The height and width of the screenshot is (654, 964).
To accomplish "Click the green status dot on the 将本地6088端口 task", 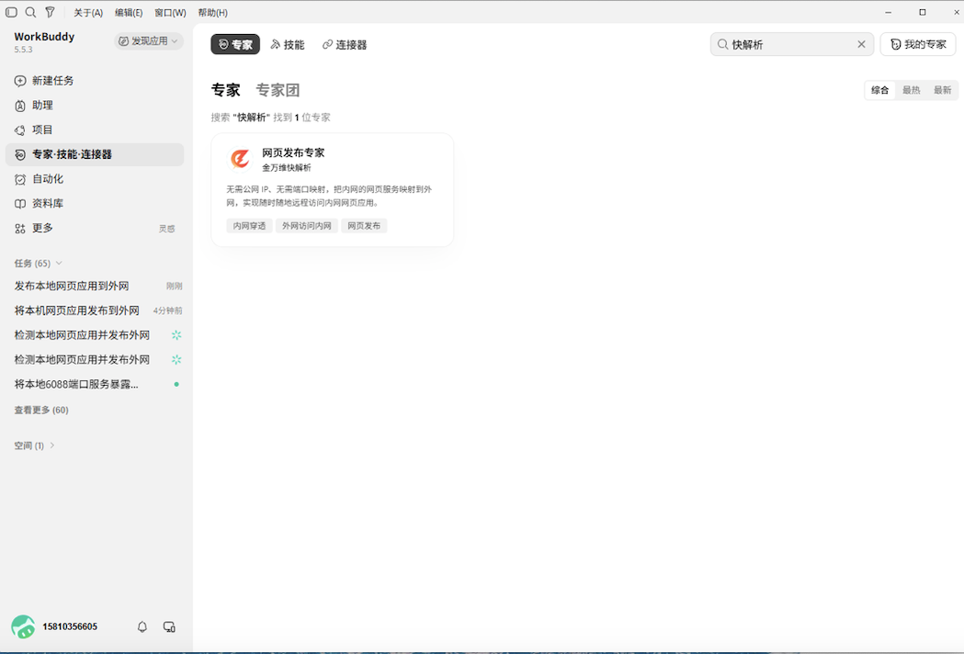I will (176, 384).
